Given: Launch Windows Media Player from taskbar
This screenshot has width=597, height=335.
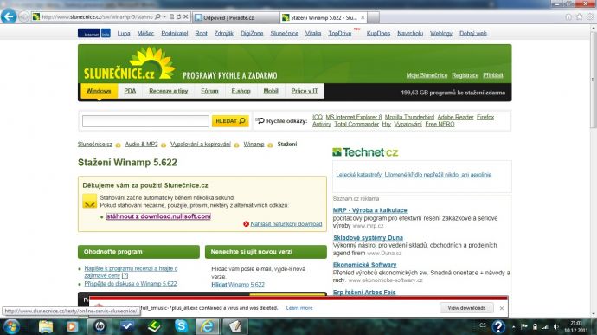Looking at the screenshot, I should pyautogui.click(x=72, y=326).
